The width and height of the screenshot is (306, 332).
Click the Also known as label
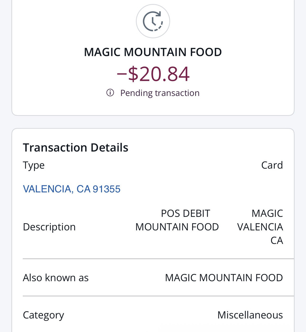[x=56, y=277]
